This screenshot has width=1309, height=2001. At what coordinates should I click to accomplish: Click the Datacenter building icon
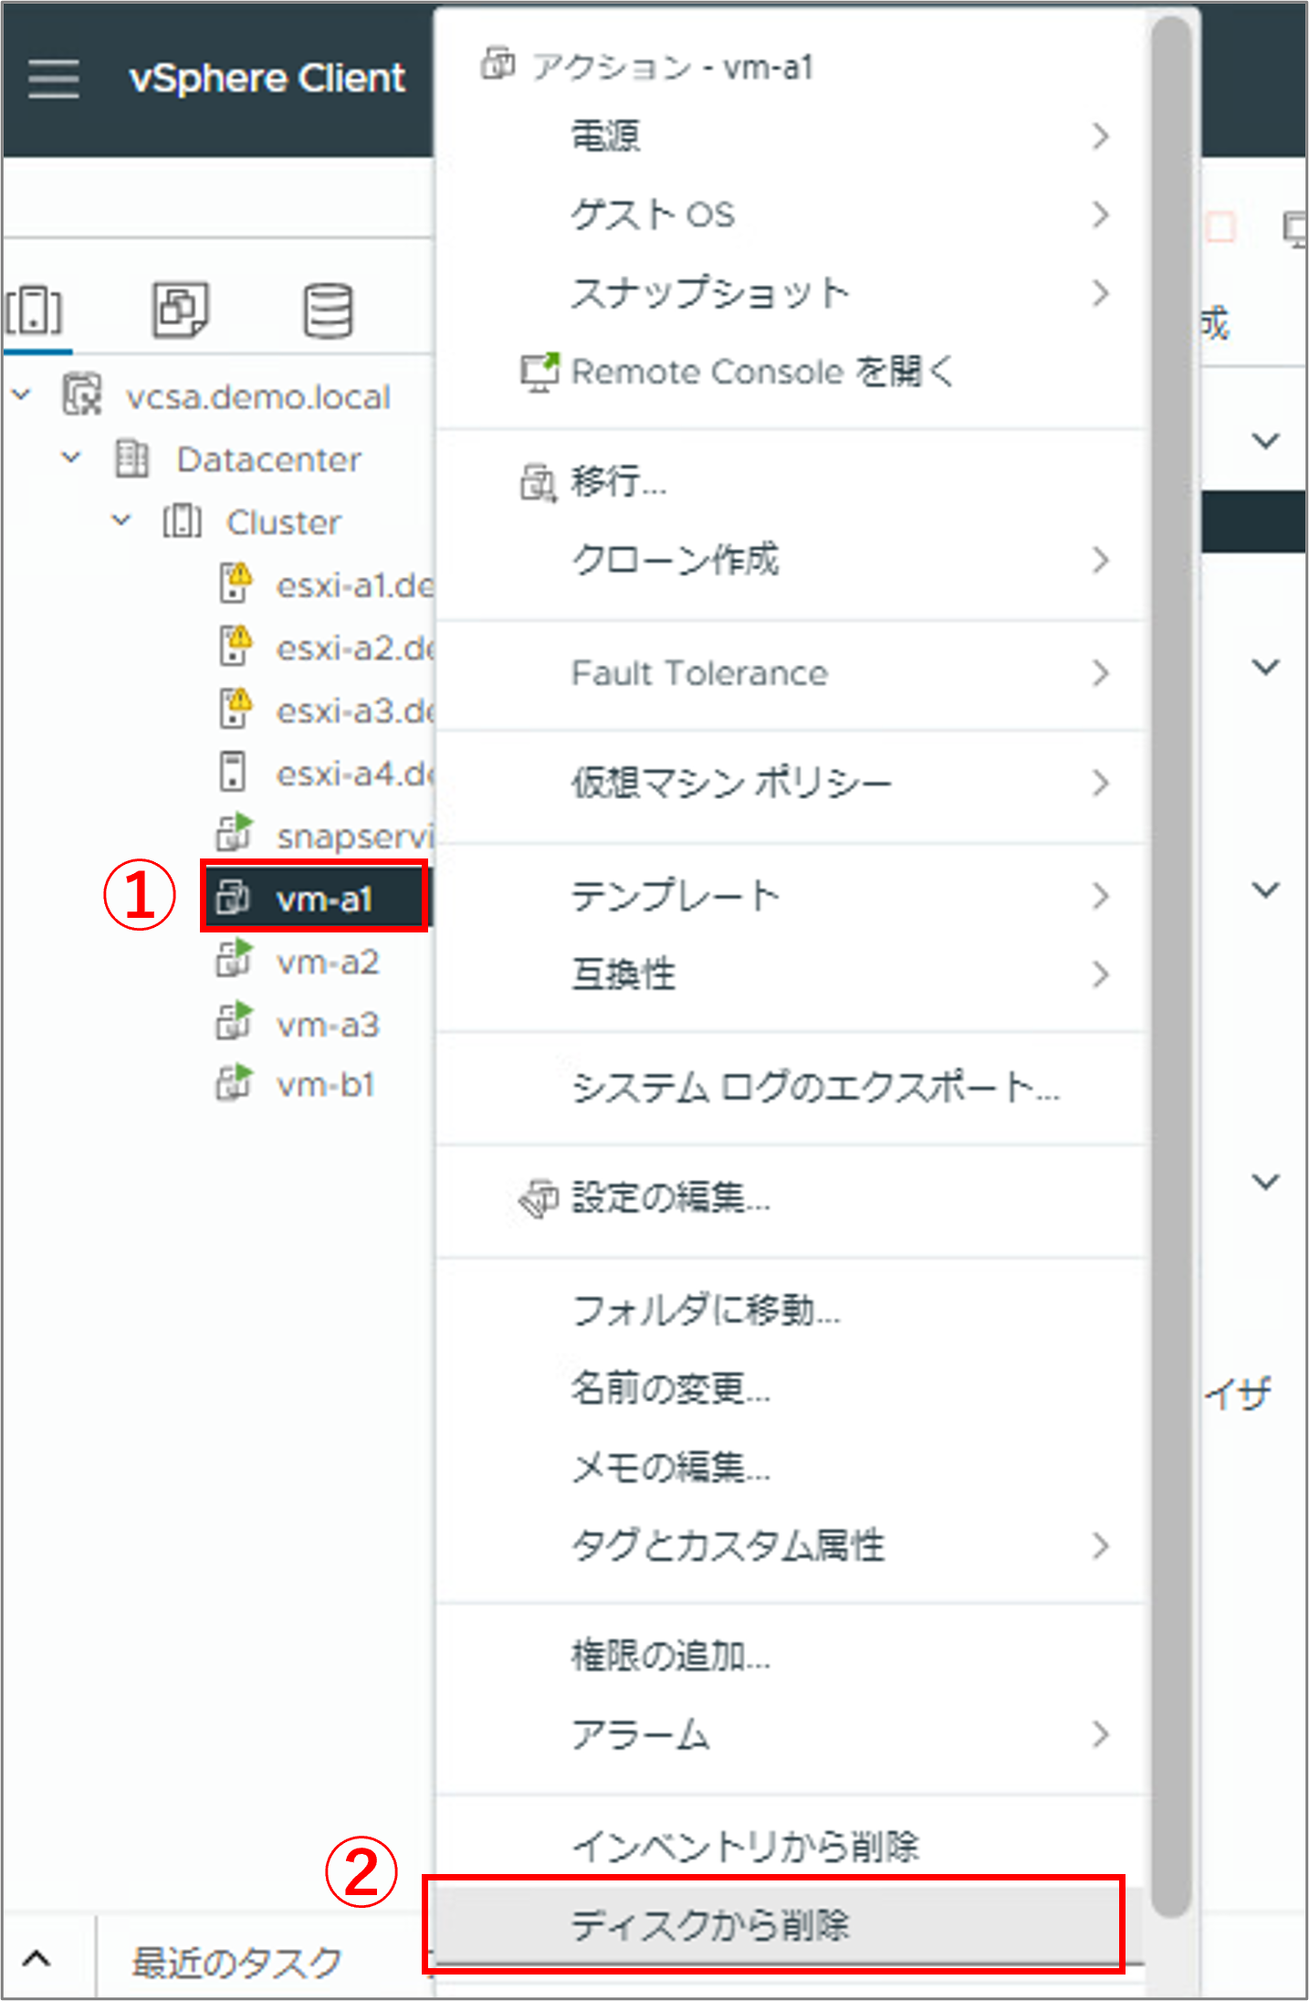131,458
